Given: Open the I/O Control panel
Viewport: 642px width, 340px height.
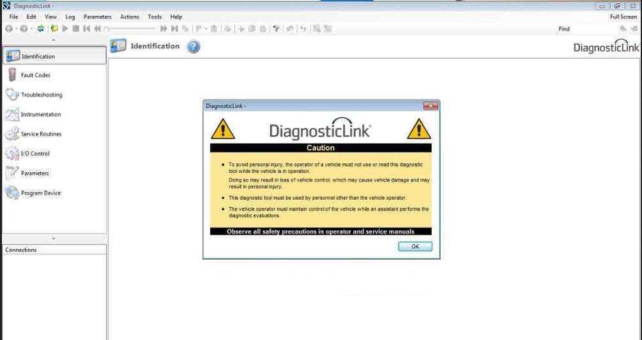Looking at the screenshot, I should click(54, 154).
